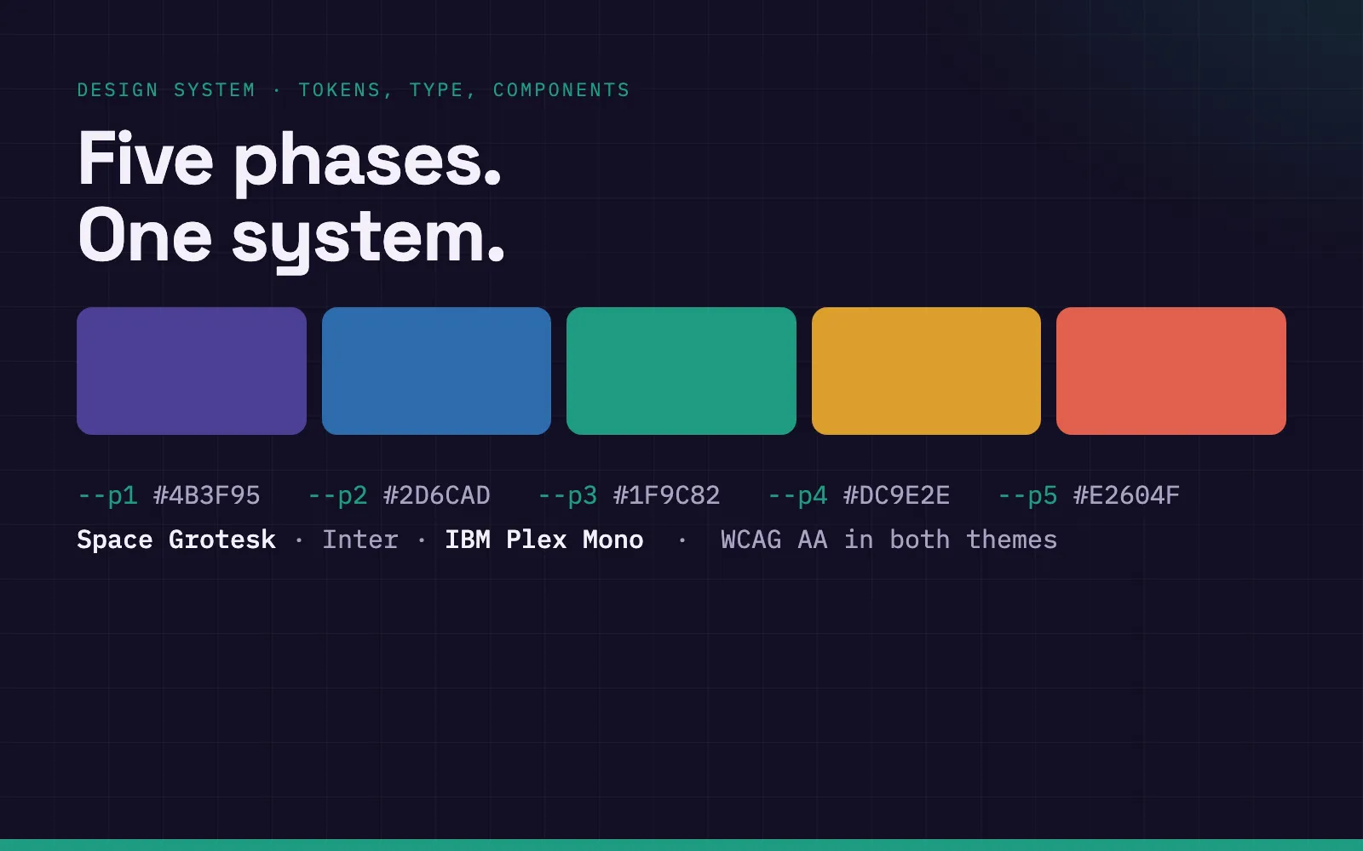Select the #DC9E2E hex value

897,495
